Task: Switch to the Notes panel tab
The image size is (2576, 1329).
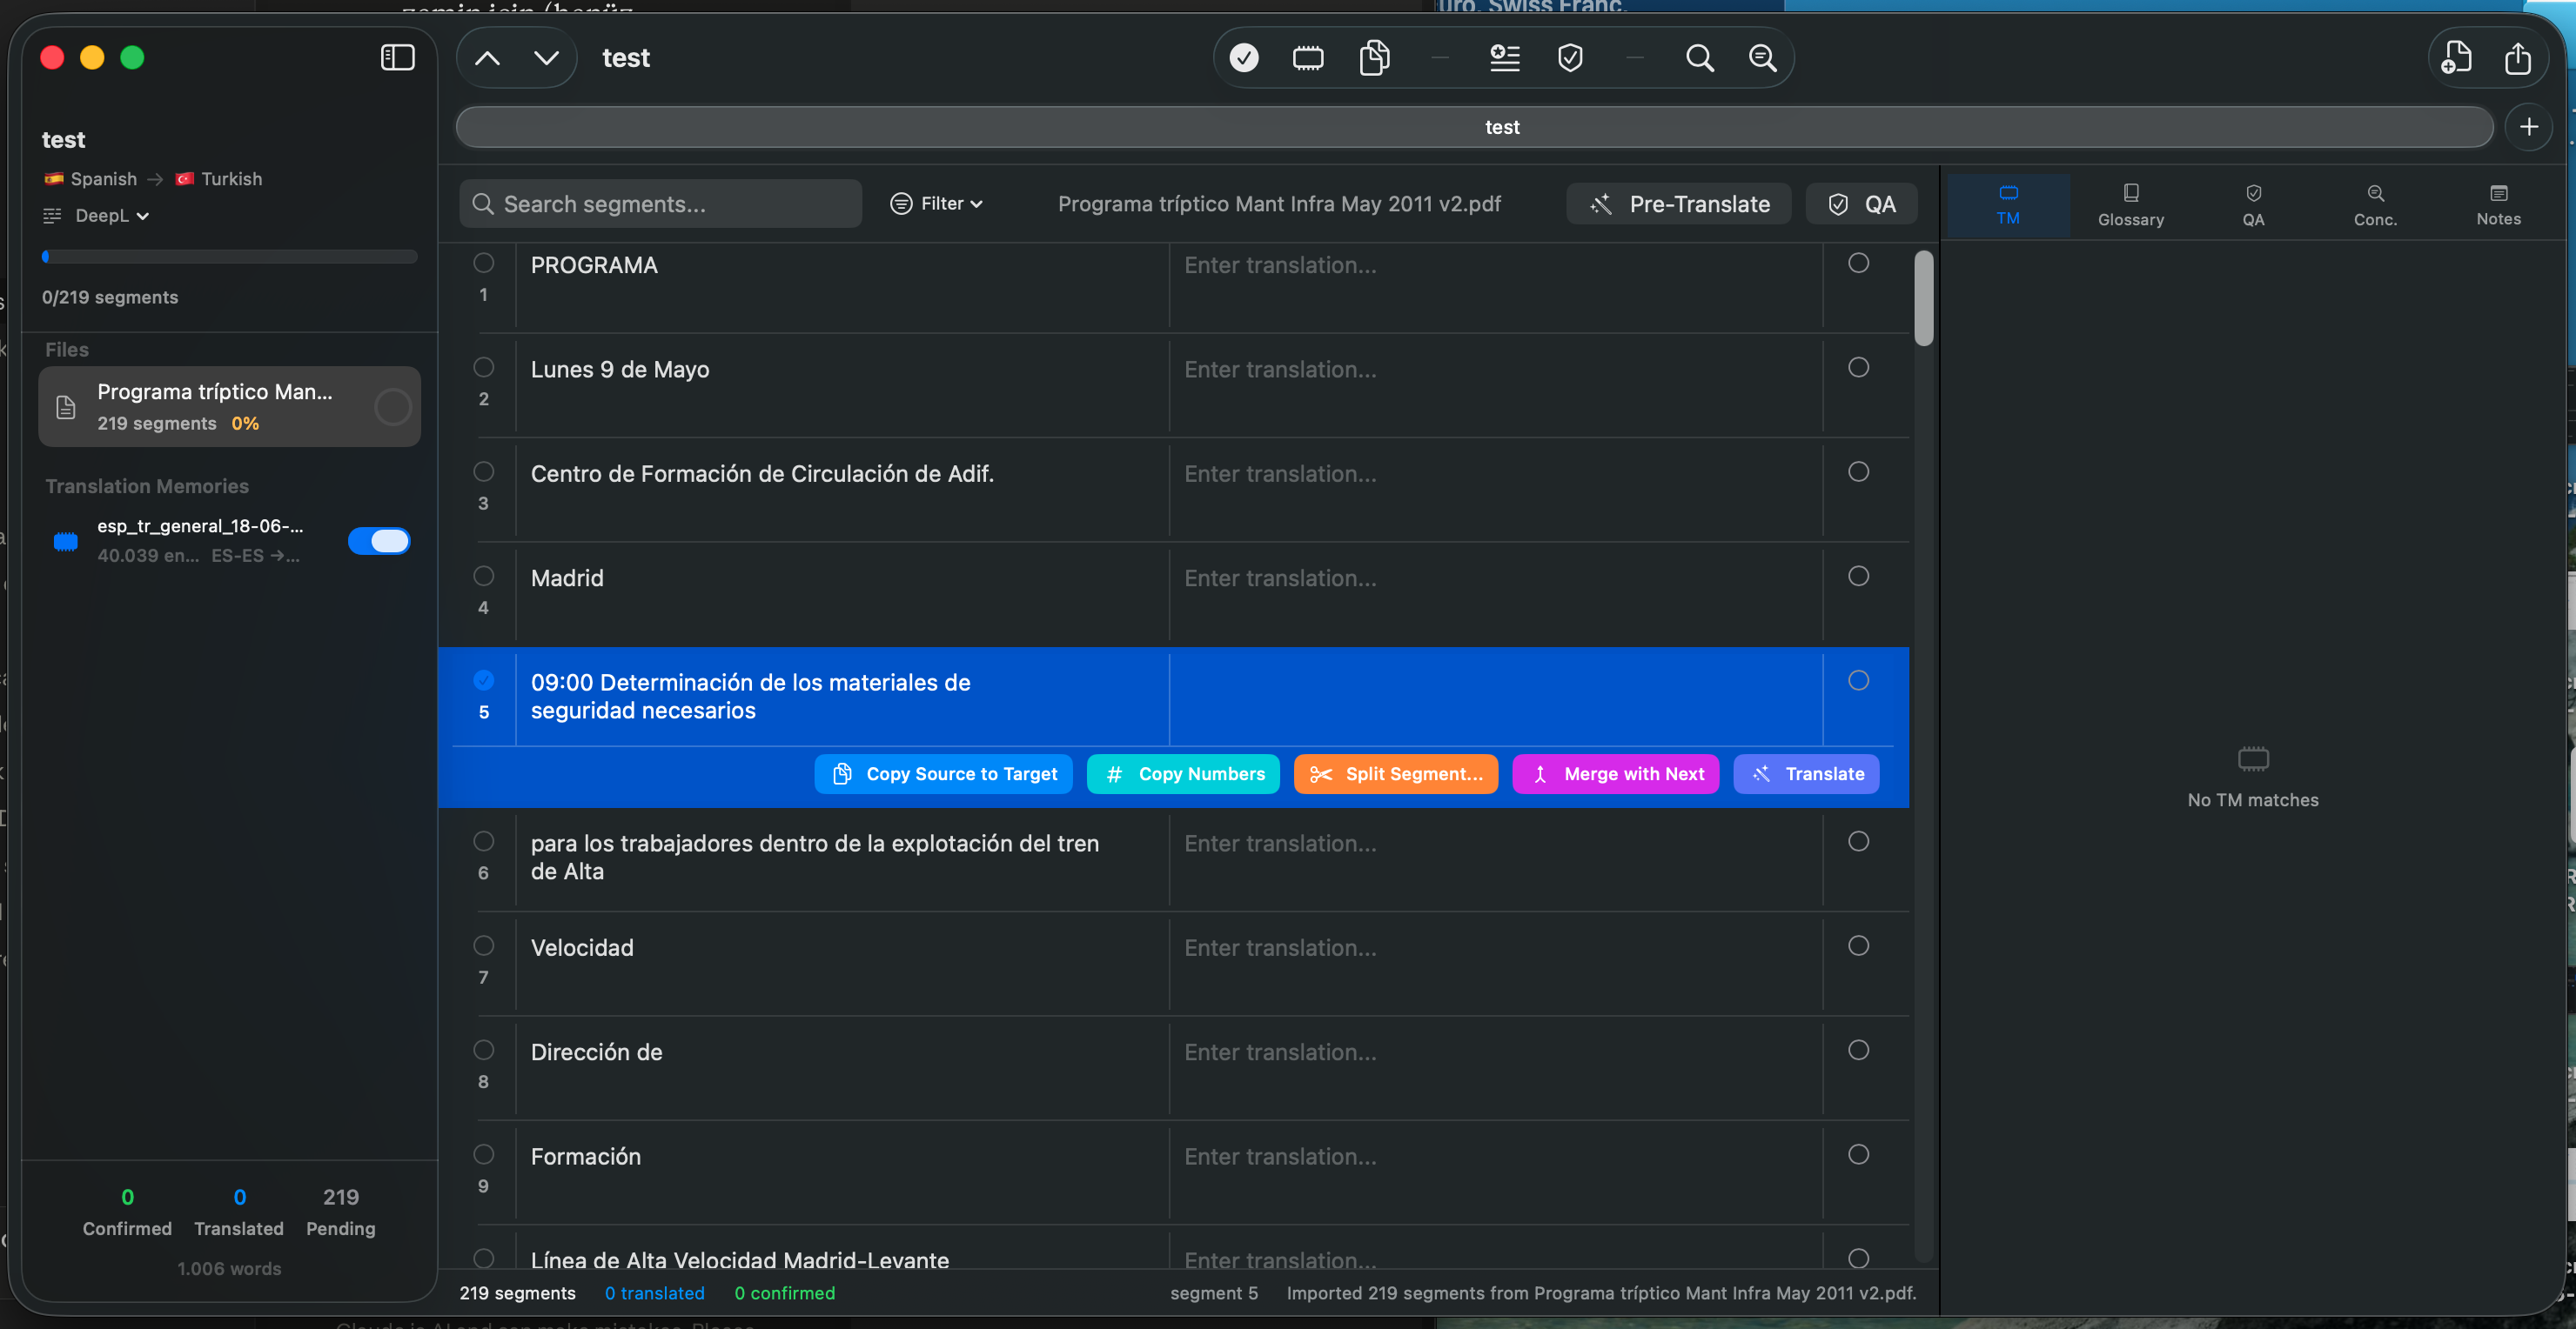Action: tap(2498, 205)
